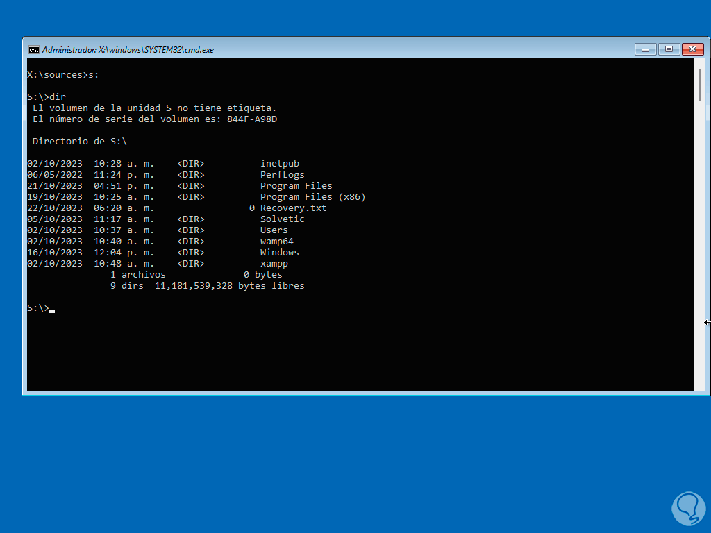Click the Minimize icon on the console window
Screen dimensions: 711x533
click(645, 49)
